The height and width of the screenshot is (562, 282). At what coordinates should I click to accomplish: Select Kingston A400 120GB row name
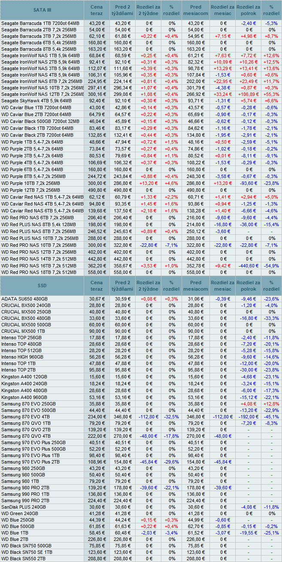pyautogui.click(x=24, y=377)
